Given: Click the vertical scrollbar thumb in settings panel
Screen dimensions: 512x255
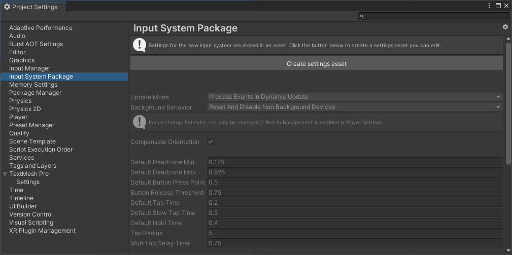Looking at the screenshot, I should tap(508, 103).
